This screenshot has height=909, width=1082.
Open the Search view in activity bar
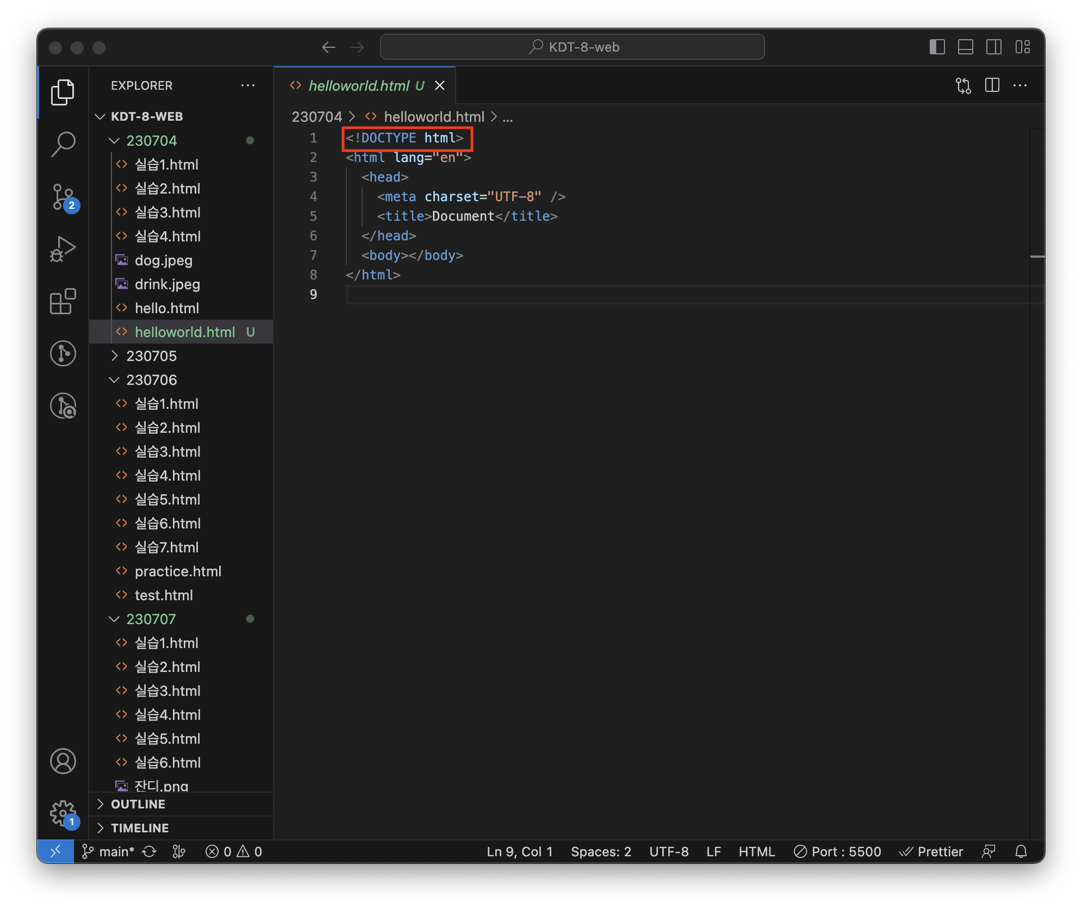(x=63, y=144)
